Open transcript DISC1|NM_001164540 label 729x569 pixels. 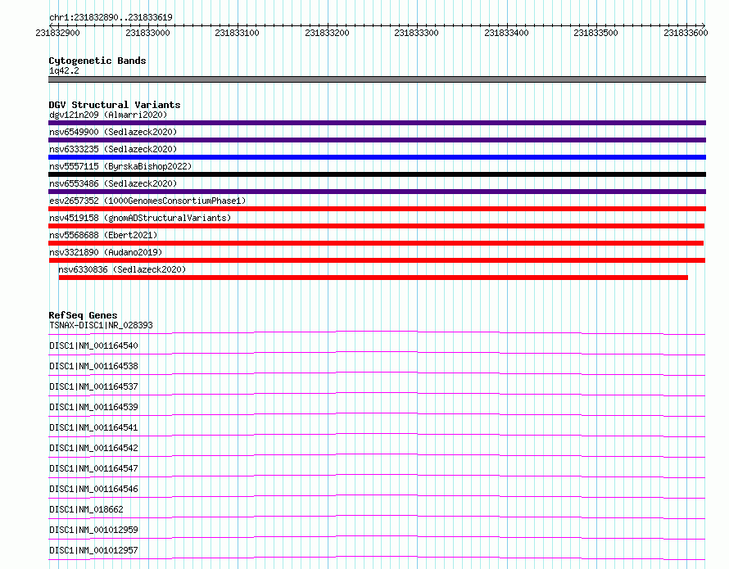pos(93,345)
